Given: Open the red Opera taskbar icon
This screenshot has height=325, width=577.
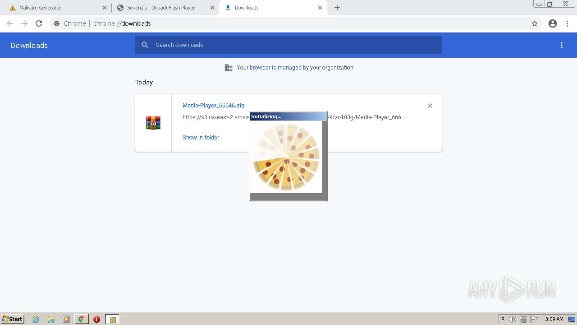Looking at the screenshot, I should (x=96, y=319).
